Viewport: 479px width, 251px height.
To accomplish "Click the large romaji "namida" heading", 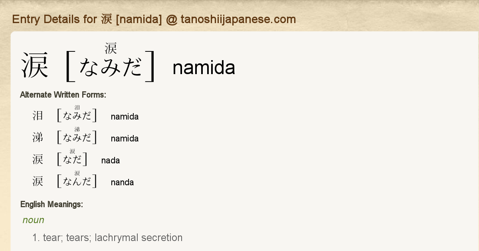I will (x=204, y=68).
